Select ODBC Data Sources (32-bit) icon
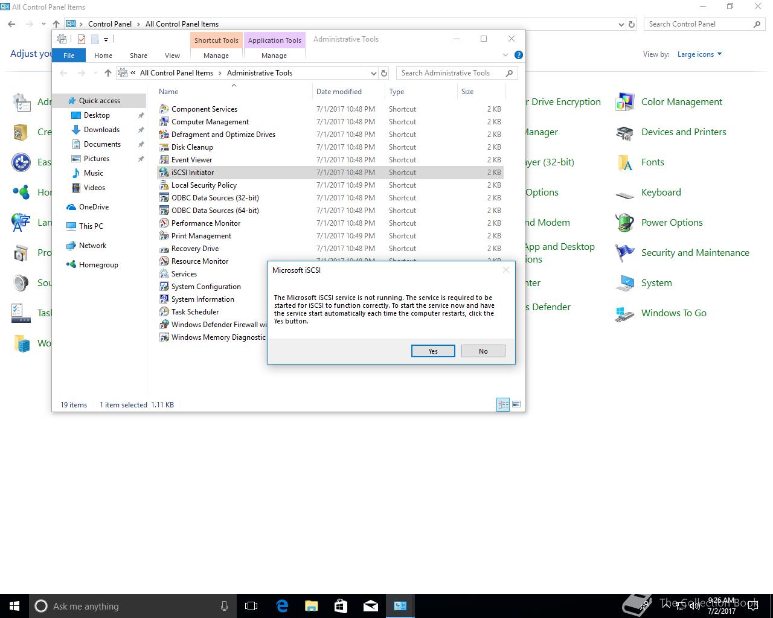Viewport: 773px width, 618px height. click(x=164, y=198)
